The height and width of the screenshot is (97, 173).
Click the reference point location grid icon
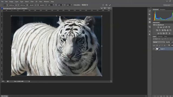click(5, 5)
